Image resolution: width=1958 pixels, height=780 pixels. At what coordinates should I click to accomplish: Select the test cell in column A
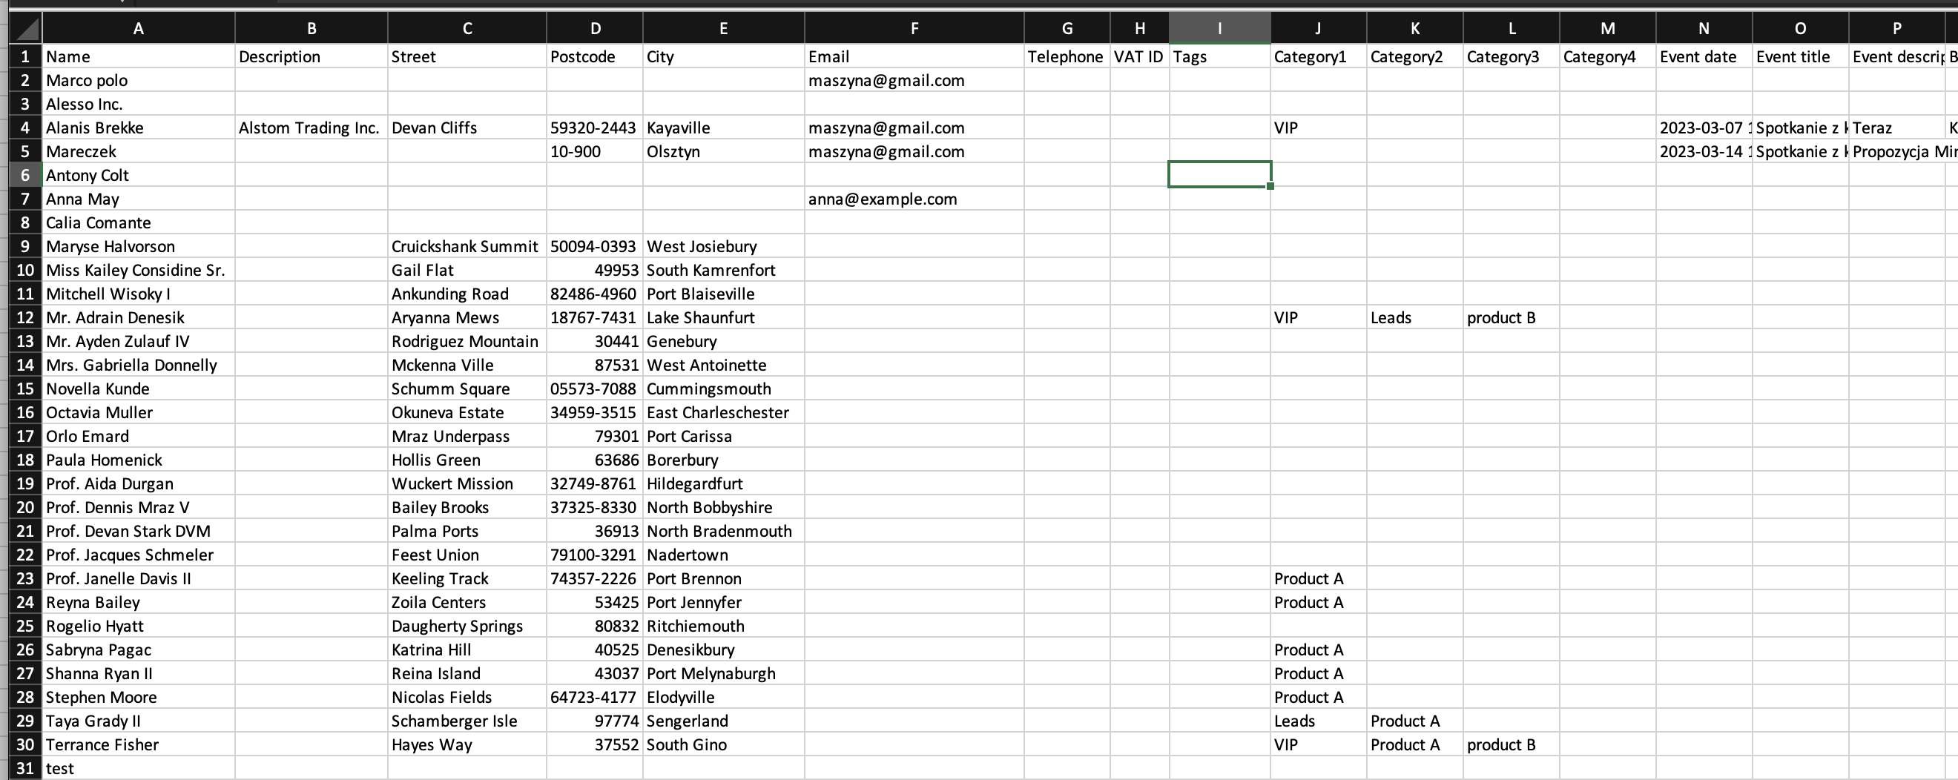click(x=139, y=769)
